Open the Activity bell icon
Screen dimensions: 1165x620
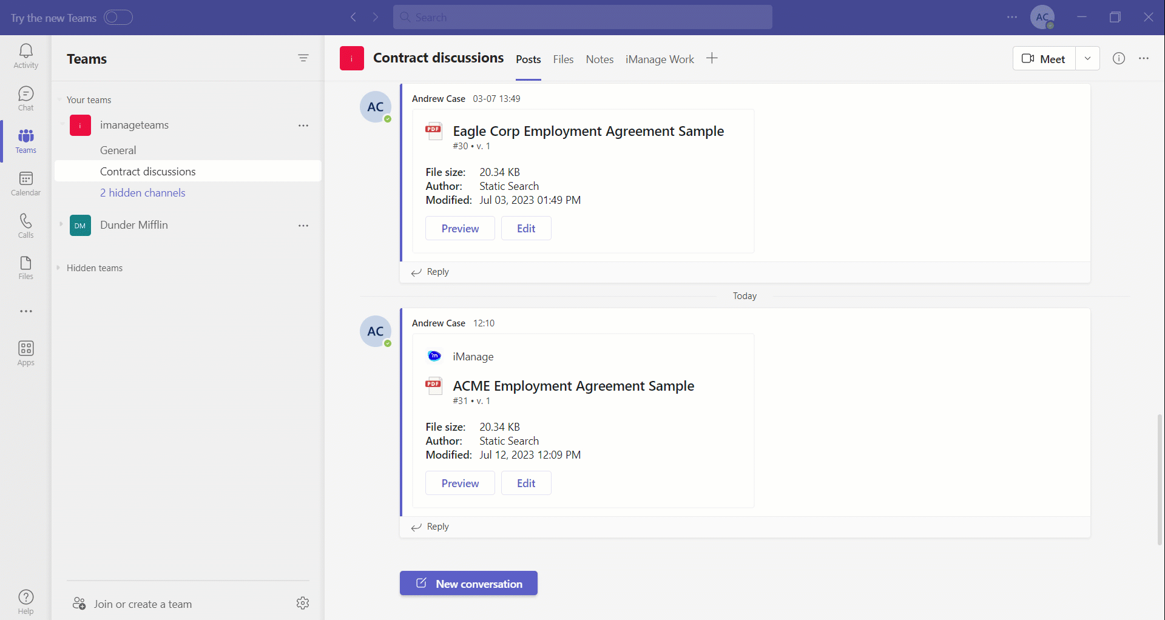click(x=25, y=56)
